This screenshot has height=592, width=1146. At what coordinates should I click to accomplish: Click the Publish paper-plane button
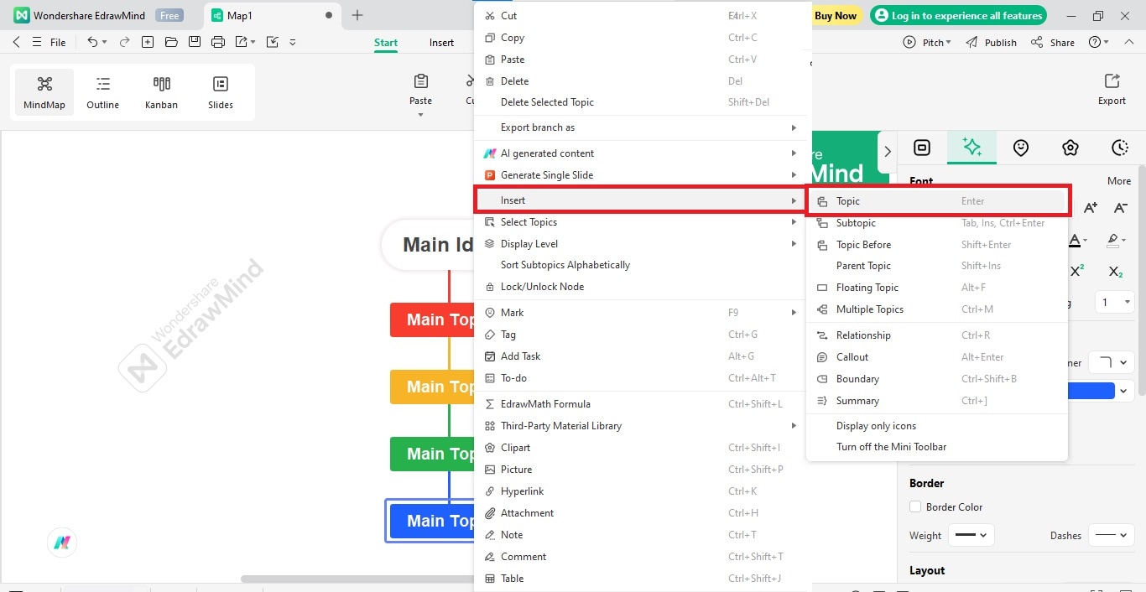[x=992, y=42]
